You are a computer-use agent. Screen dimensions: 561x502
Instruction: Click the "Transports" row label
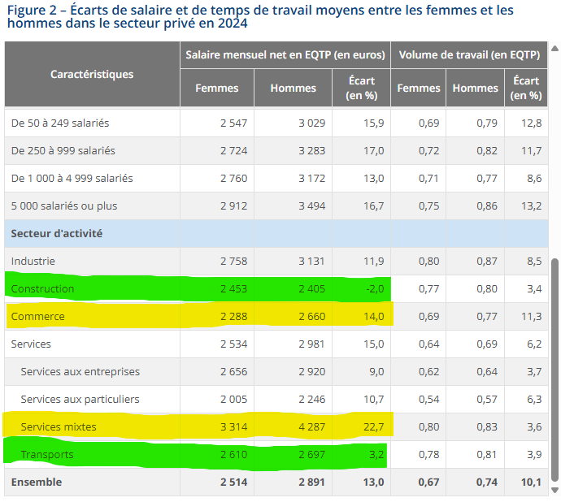(46, 454)
